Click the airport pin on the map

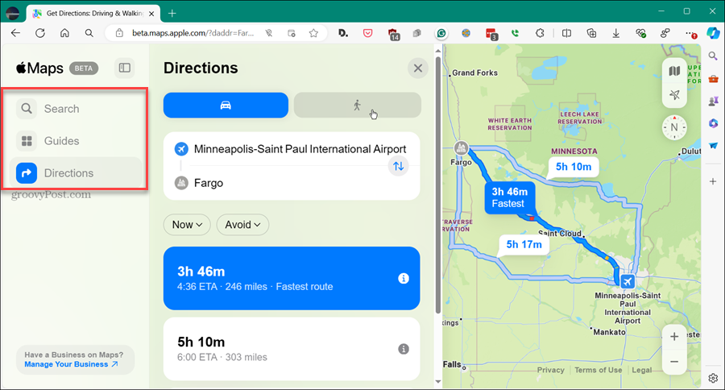[628, 281]
